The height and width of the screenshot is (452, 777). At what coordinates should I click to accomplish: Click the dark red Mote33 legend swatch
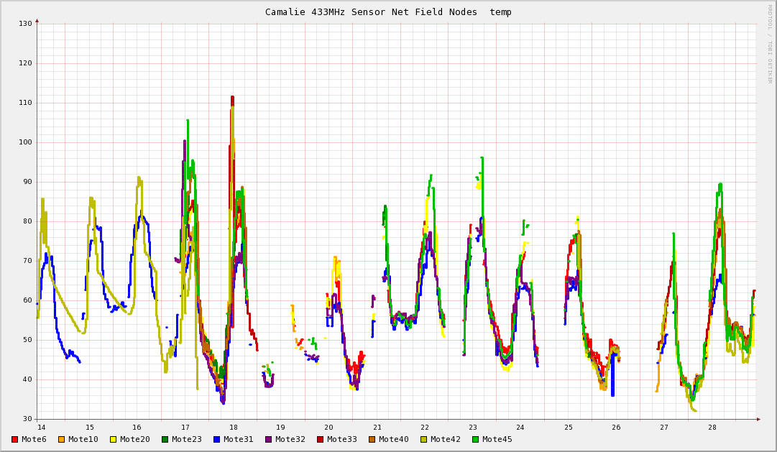pyautogui.click(x=321, y=439)
